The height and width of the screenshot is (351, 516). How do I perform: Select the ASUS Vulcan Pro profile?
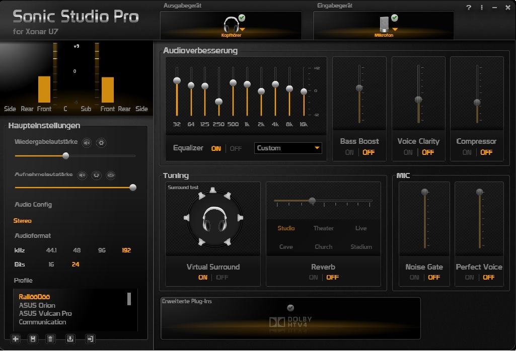(x=45, y=313)
